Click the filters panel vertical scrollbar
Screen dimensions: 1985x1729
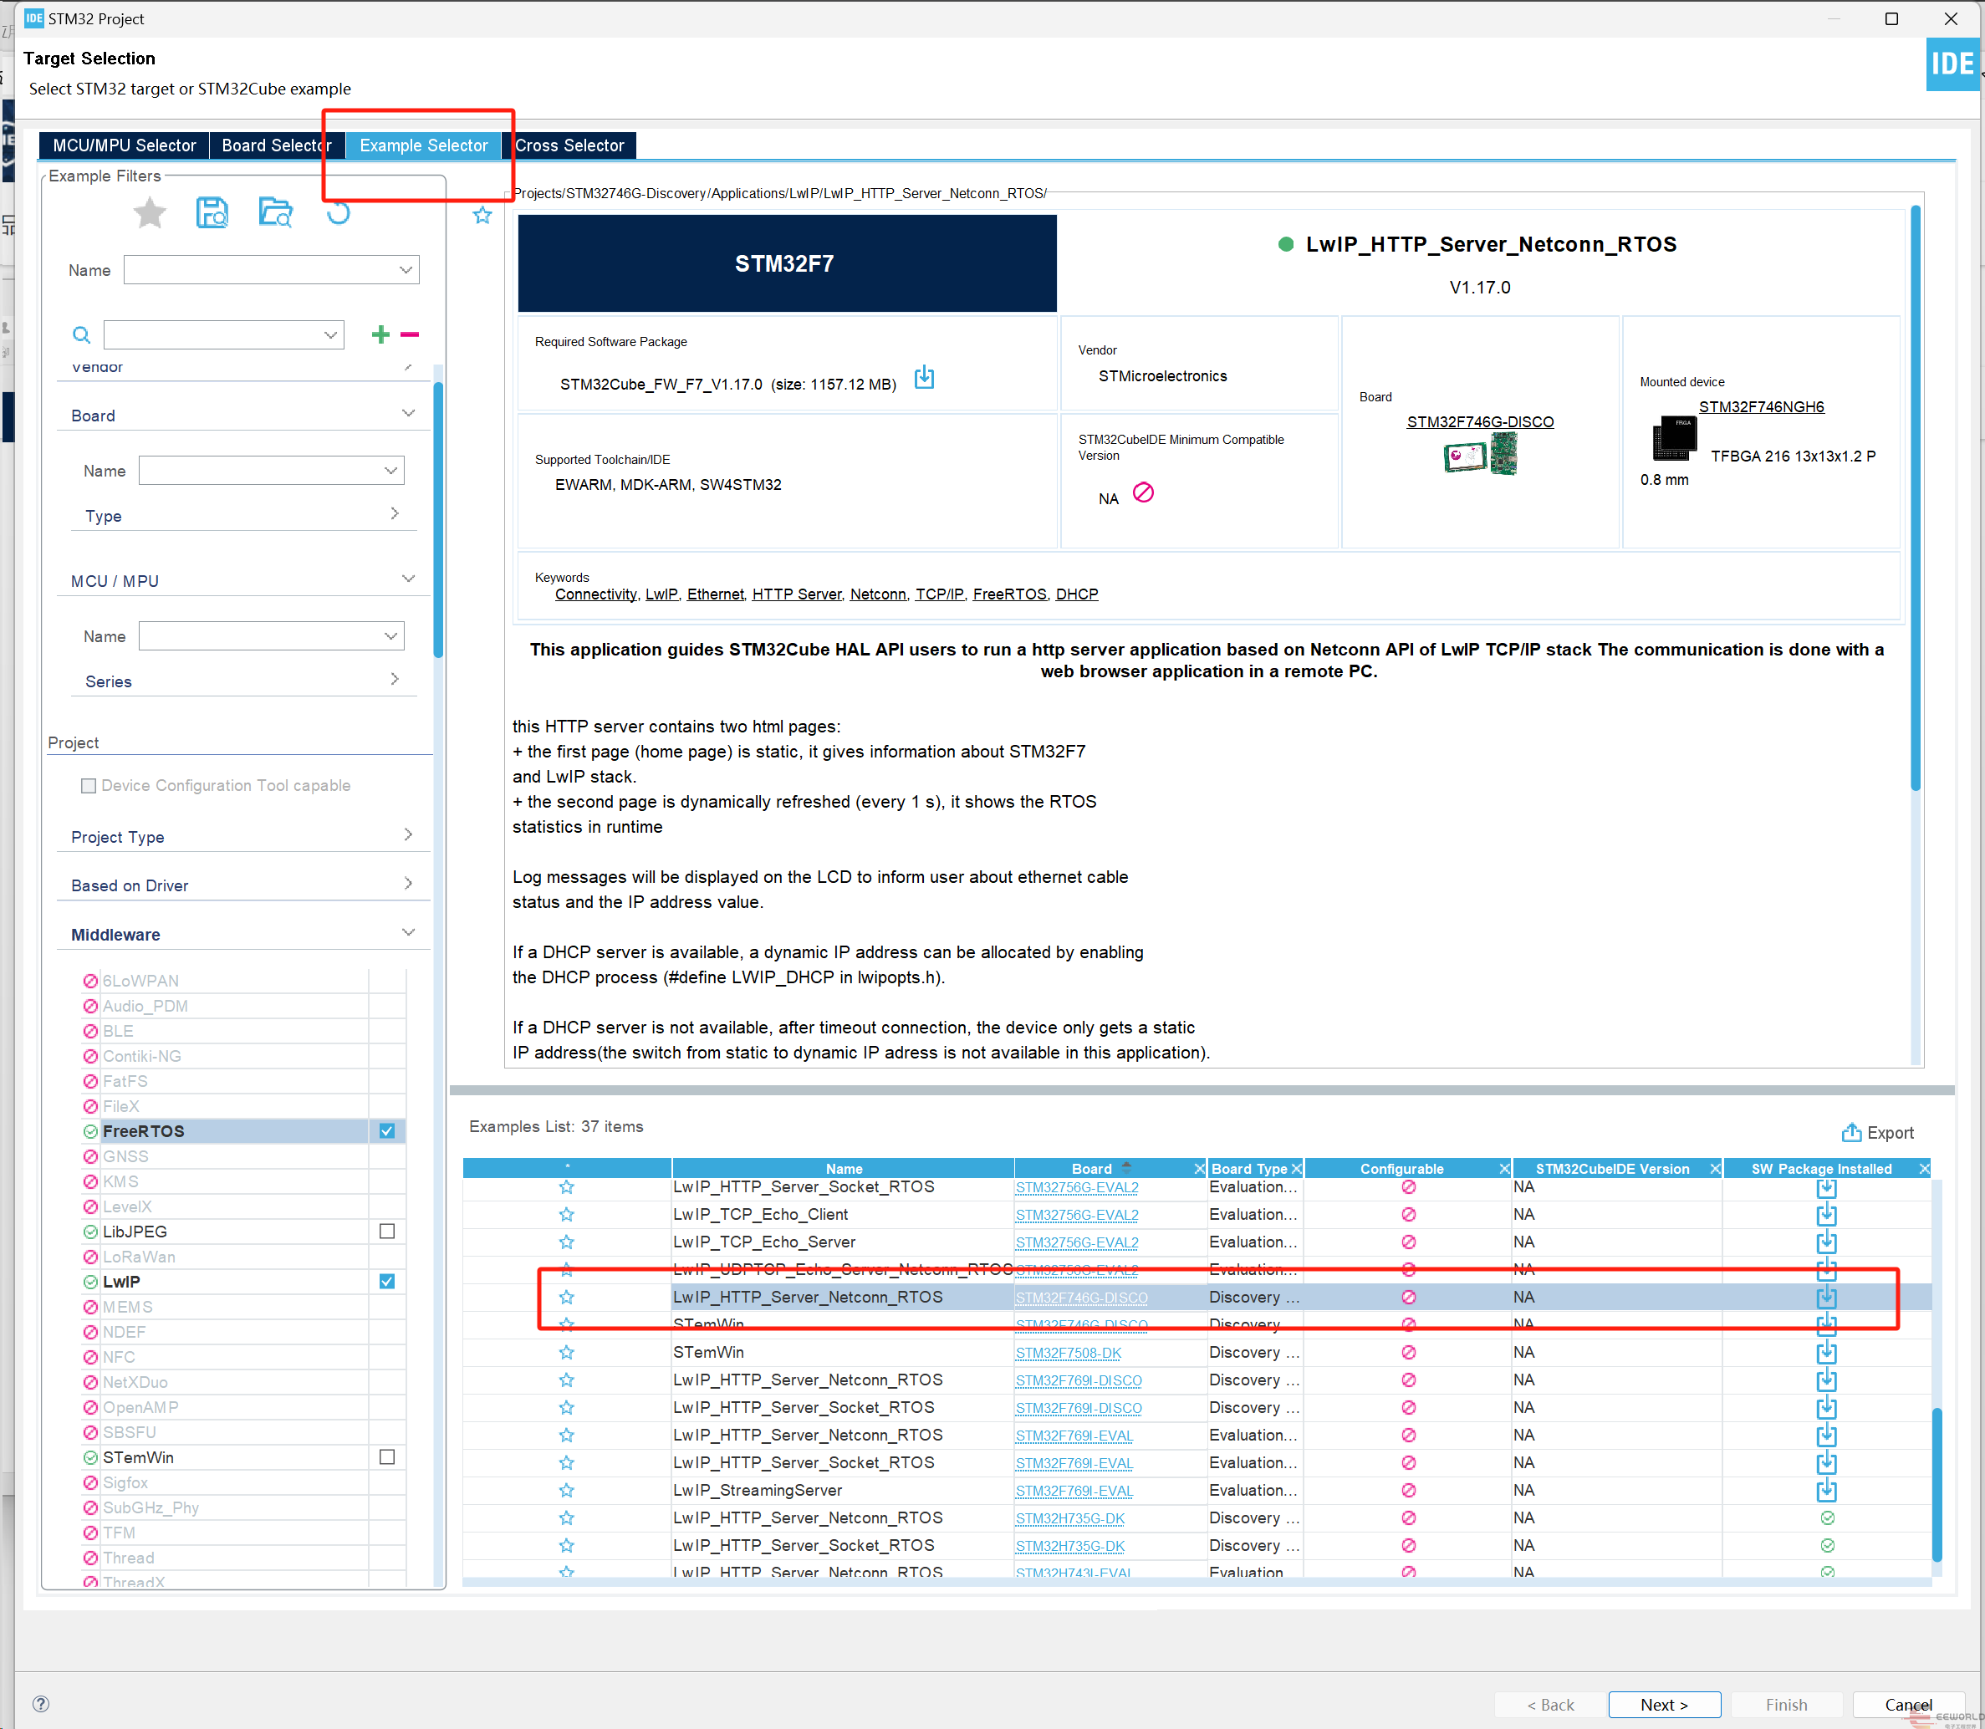click(x=438, y=521)
